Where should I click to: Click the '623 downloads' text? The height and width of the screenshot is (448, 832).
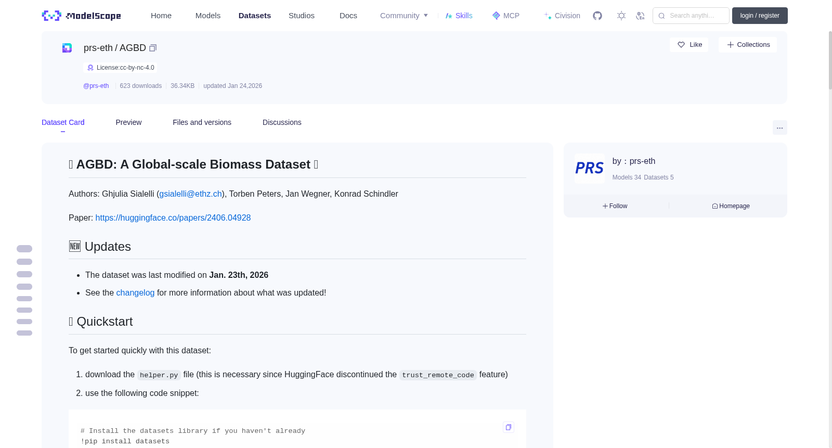(x=141, y=86)
